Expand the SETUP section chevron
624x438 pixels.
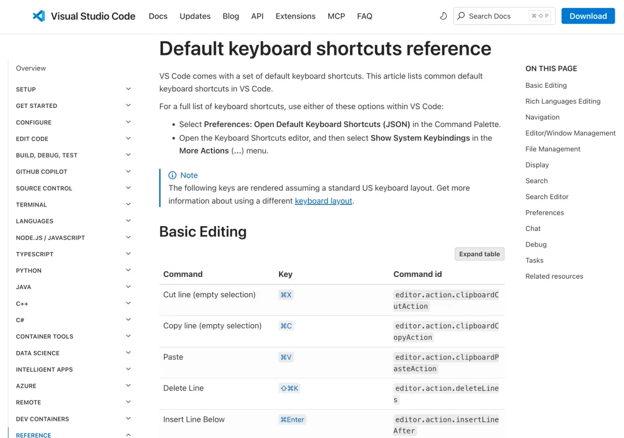pos(128,89)
